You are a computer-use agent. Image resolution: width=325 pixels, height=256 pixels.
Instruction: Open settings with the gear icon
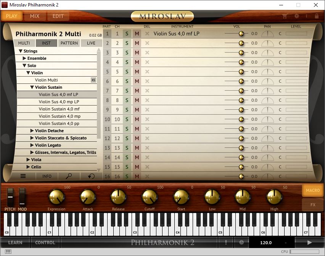[x=297, y=16]
